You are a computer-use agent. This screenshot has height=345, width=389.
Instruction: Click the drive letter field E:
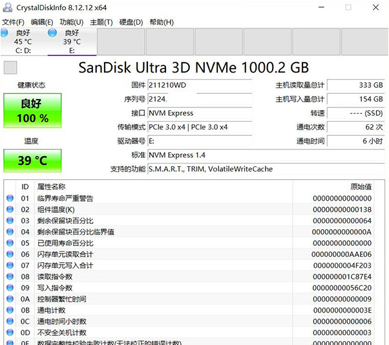tap(200, 141)
